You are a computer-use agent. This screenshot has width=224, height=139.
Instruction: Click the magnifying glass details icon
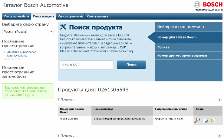click(x=197, y=120)
